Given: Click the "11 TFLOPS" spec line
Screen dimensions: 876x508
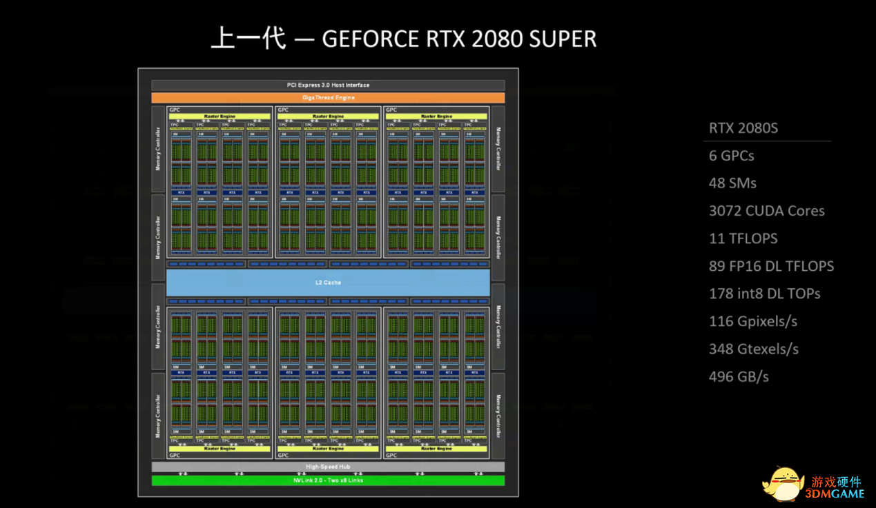Looking at the screenshot, I should pyautogui.click(x=743, y=238).
